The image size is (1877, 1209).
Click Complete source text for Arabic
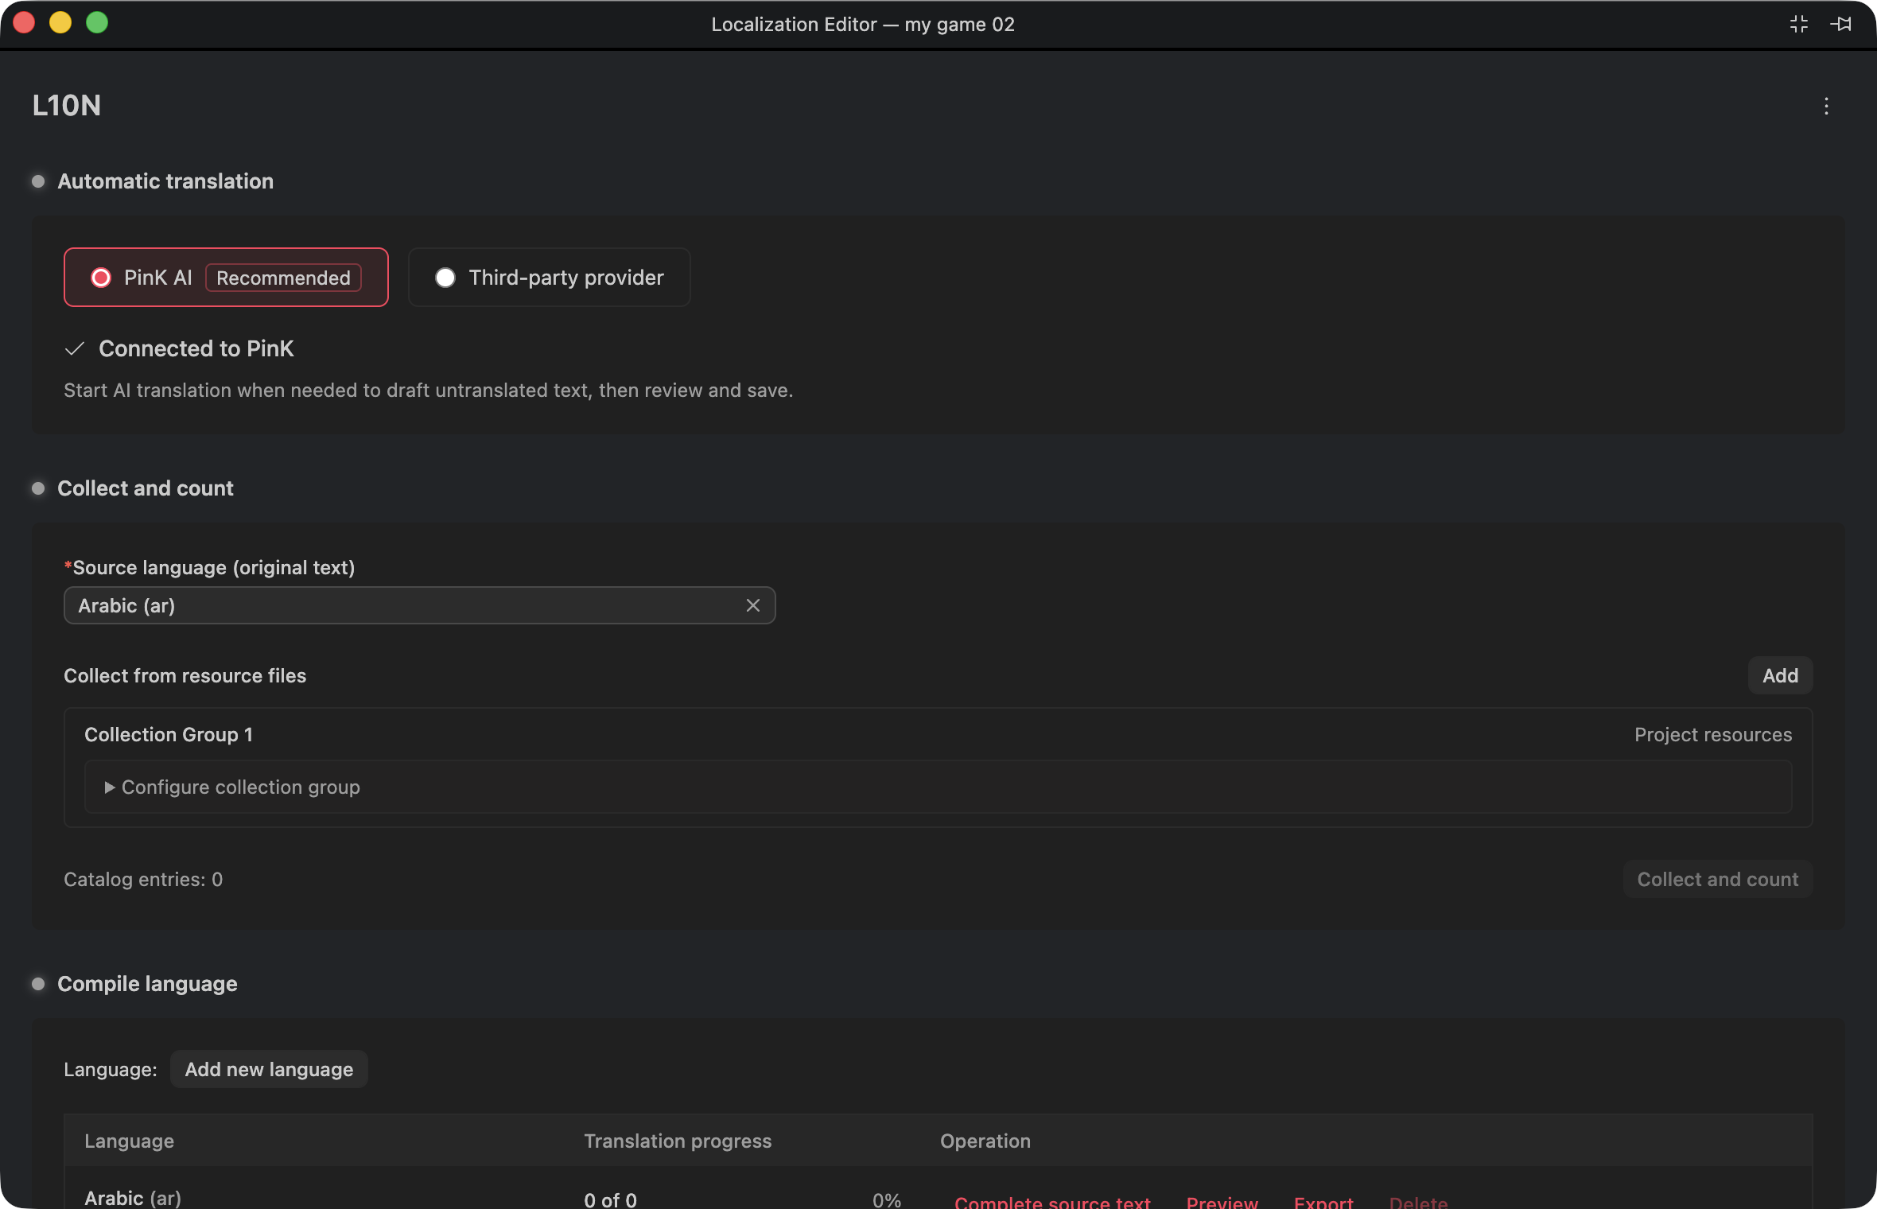coord(1052,1202)
